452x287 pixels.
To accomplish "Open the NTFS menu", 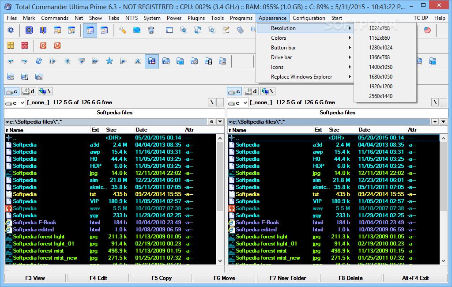I will point(132,18).
